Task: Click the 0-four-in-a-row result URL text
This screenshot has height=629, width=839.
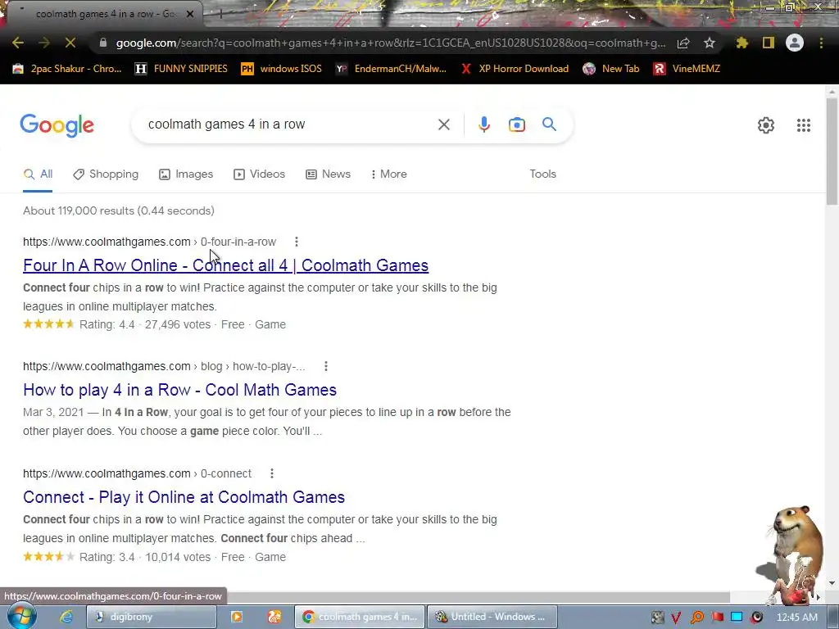Action: (149, 242)
